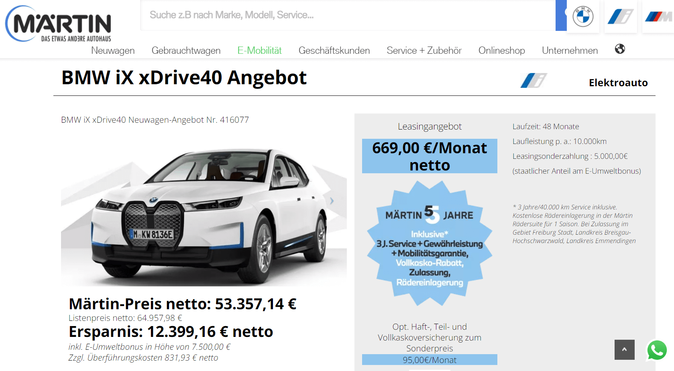The image size is (674, 371).
Task: Open the Onlineshop menu
Action: click(x=501, y=51)
